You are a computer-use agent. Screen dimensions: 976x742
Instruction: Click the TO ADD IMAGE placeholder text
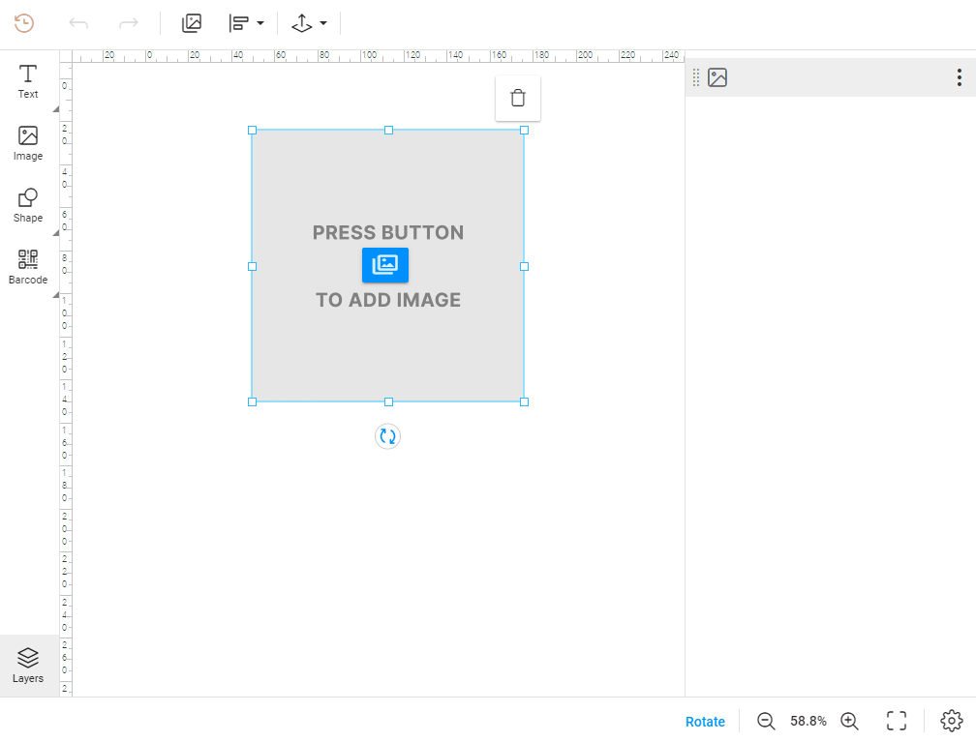pyautogui.click(x=388, y=300)
